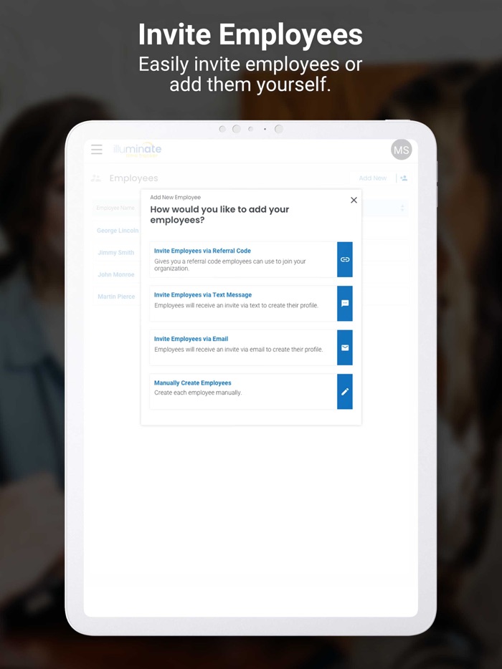Viewport: 502px width, 669px height.
Task: Select the text message chat icon
Action: coord(345,304)
